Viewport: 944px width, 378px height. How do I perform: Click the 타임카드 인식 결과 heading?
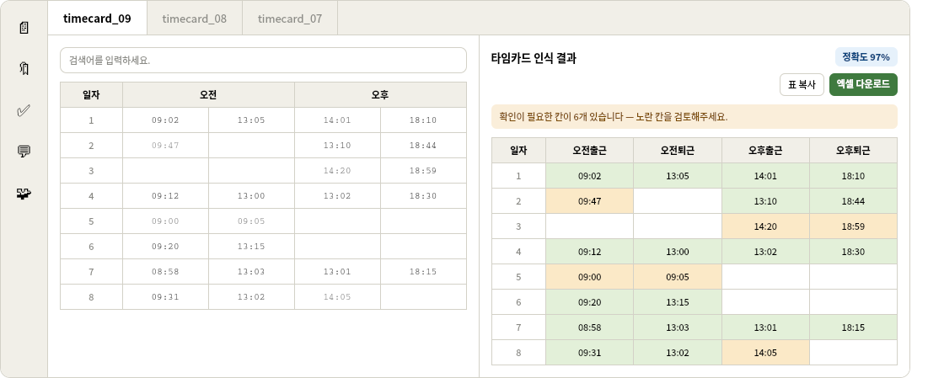[x=534, y=58]
